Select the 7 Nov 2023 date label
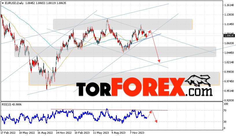Screen dimensions: 236x136 [137, 133]
